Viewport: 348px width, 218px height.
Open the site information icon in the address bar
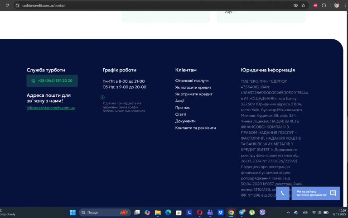[18, 5]
